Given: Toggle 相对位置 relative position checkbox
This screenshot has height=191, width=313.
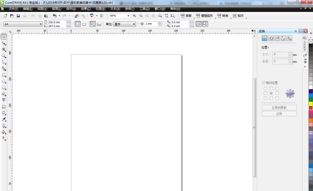Looking at the screenshot, I should (x=264, y=83).
